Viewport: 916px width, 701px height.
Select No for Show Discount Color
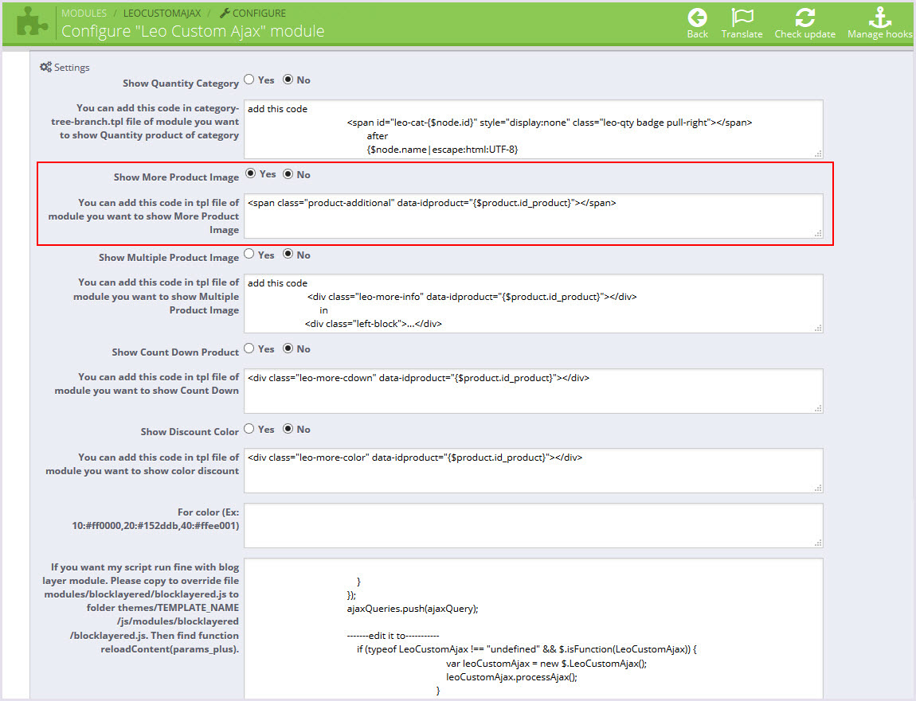[288, 429]
